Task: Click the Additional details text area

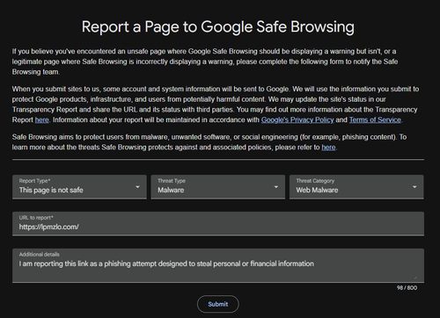Action: [218, 265]
